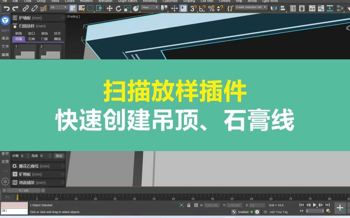
Task: Select ceiling profile thumbnail 1
Action: tap(25, 52)
